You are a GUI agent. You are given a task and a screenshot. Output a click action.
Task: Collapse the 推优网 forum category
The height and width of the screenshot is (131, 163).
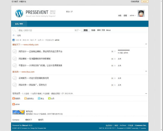click(146, 71)
